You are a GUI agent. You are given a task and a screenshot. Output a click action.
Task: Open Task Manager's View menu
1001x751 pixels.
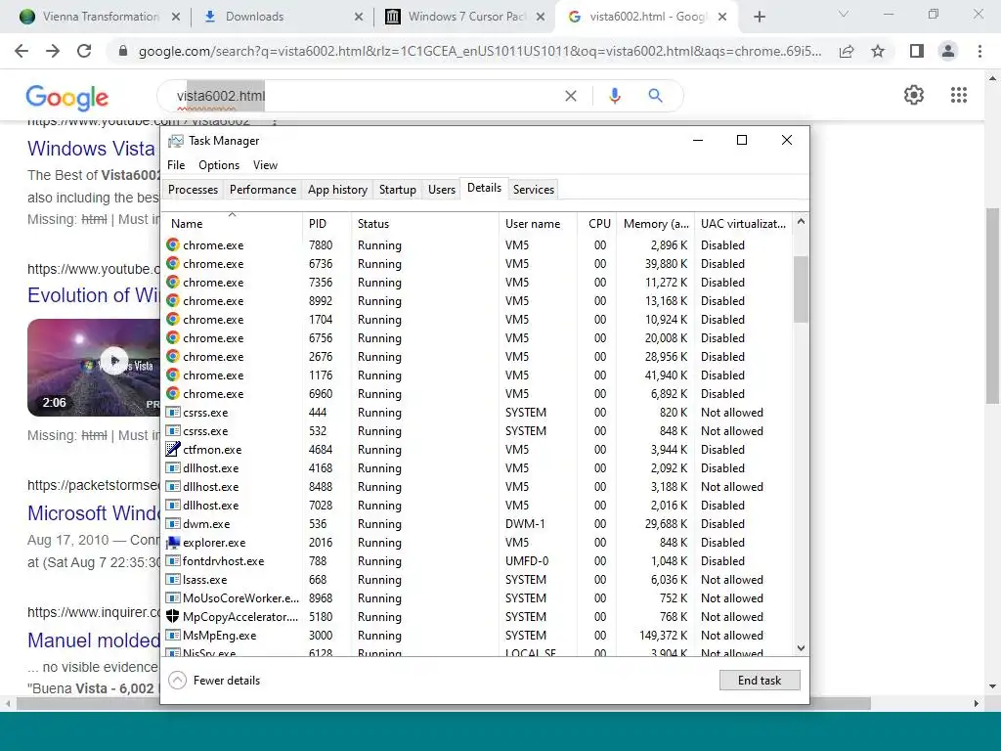pos(265,164)
